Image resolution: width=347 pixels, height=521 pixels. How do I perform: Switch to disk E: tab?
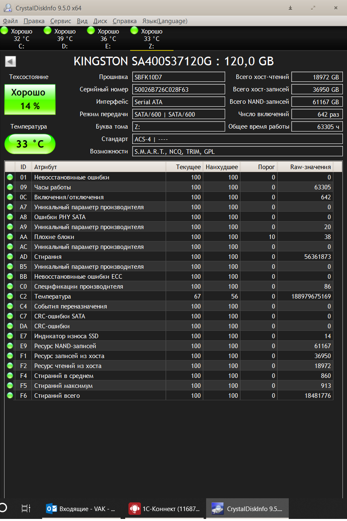108,38
